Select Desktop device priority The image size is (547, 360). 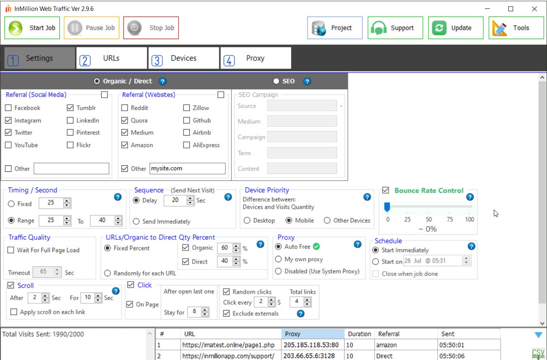coord(247,220)
